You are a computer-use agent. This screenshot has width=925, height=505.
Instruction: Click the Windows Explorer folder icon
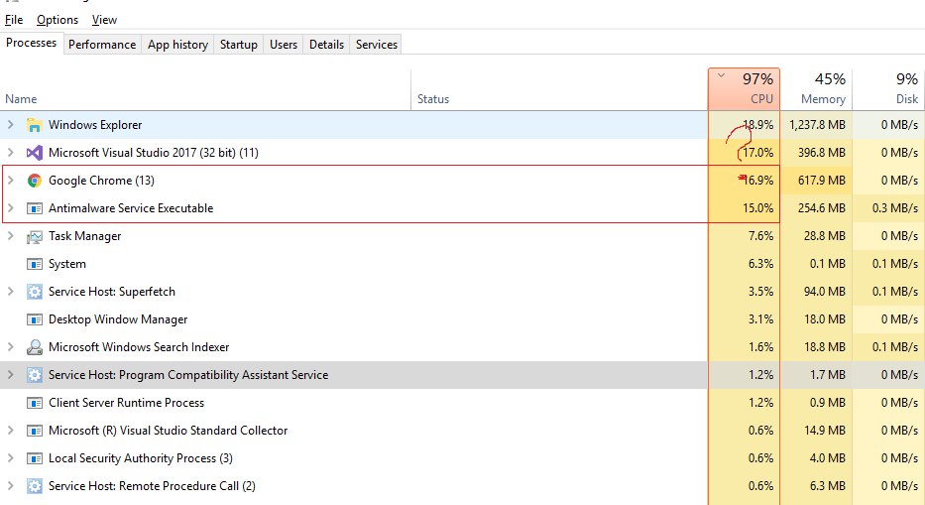35,125
